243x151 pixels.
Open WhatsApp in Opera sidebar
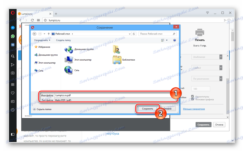pyautogui.click(x=13, y=36)
